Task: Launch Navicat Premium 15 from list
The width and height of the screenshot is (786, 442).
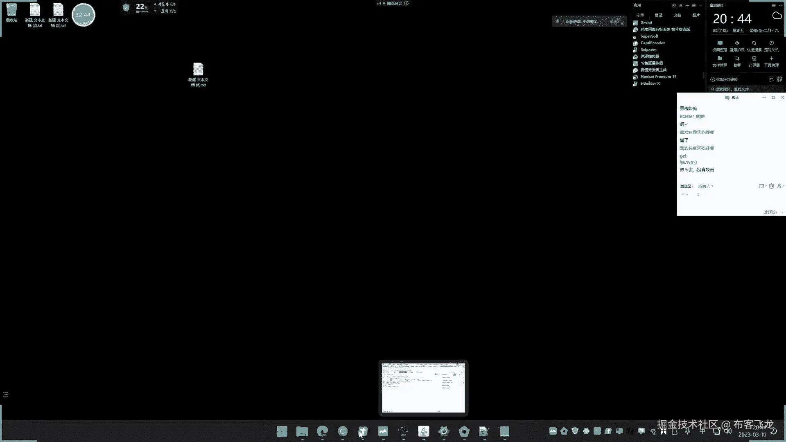Action: point(658,77)
